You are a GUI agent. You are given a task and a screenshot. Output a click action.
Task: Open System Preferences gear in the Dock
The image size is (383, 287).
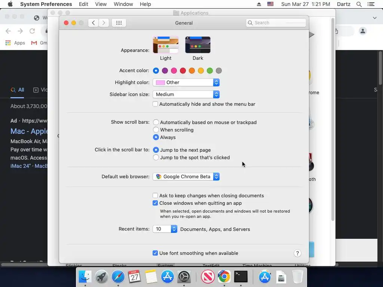pos(184,277)
